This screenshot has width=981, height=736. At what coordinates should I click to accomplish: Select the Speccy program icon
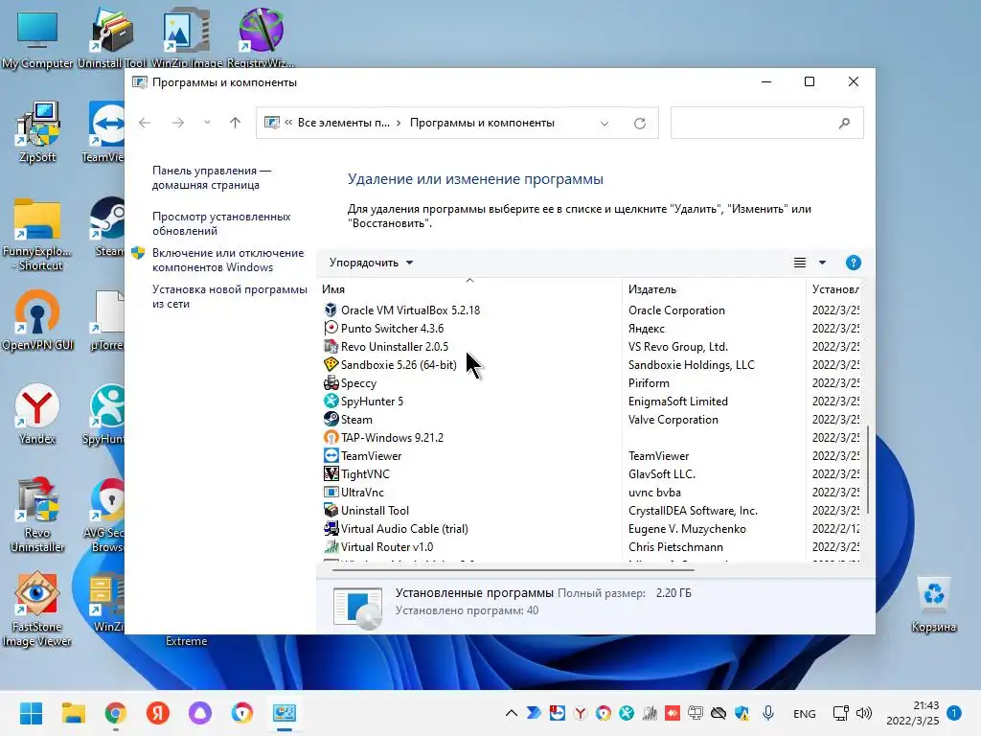[x=331, y=382]
